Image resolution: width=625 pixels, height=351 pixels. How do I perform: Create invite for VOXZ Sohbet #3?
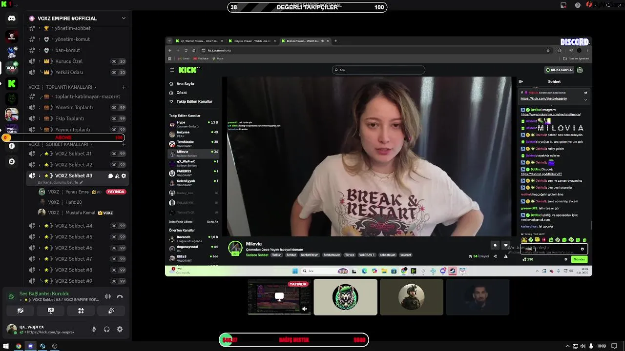[x=117, y=176]
